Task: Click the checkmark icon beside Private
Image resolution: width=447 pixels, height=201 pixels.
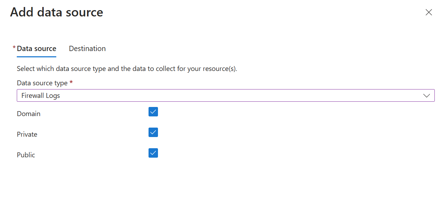Action: [153, 132]
